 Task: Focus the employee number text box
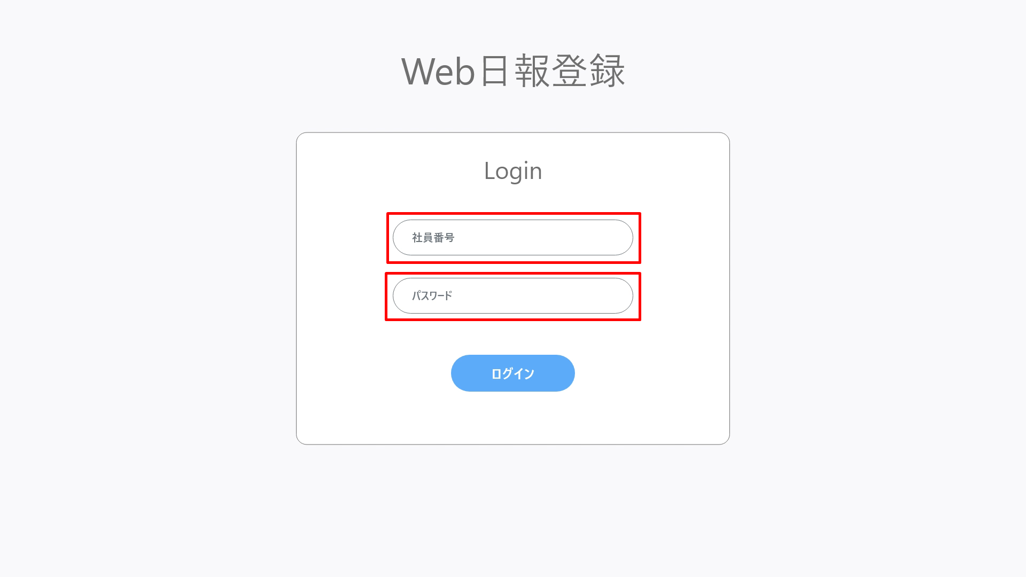click(x=513, y=237)
